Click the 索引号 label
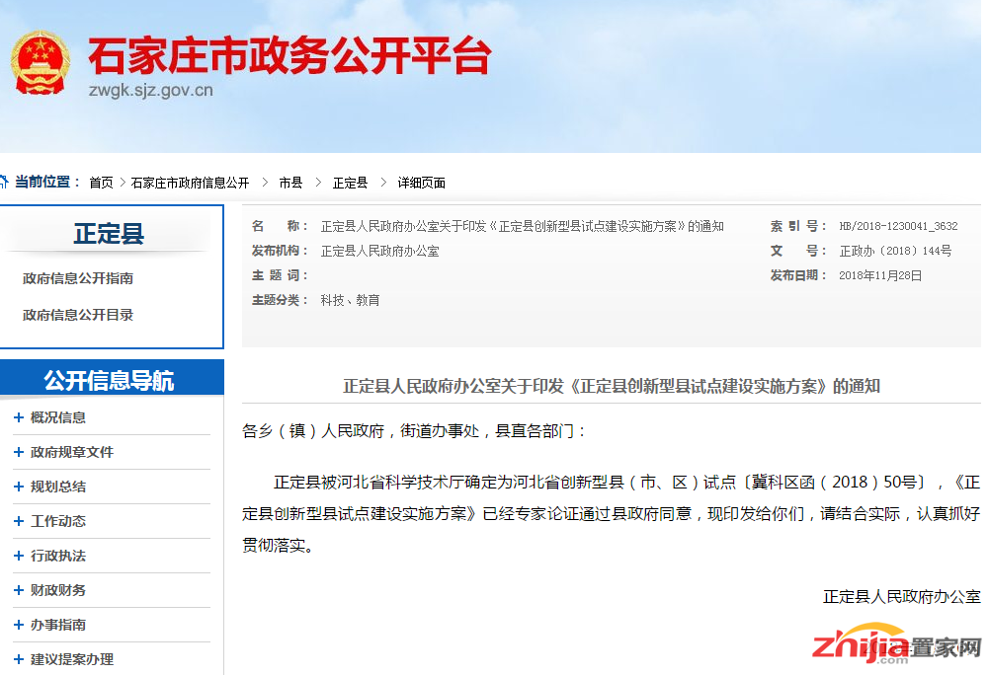Viewport: 989px width, 675px height. point(798,226)
